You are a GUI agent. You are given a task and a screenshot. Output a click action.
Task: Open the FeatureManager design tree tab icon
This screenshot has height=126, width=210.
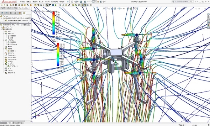[x=2, y=13]
